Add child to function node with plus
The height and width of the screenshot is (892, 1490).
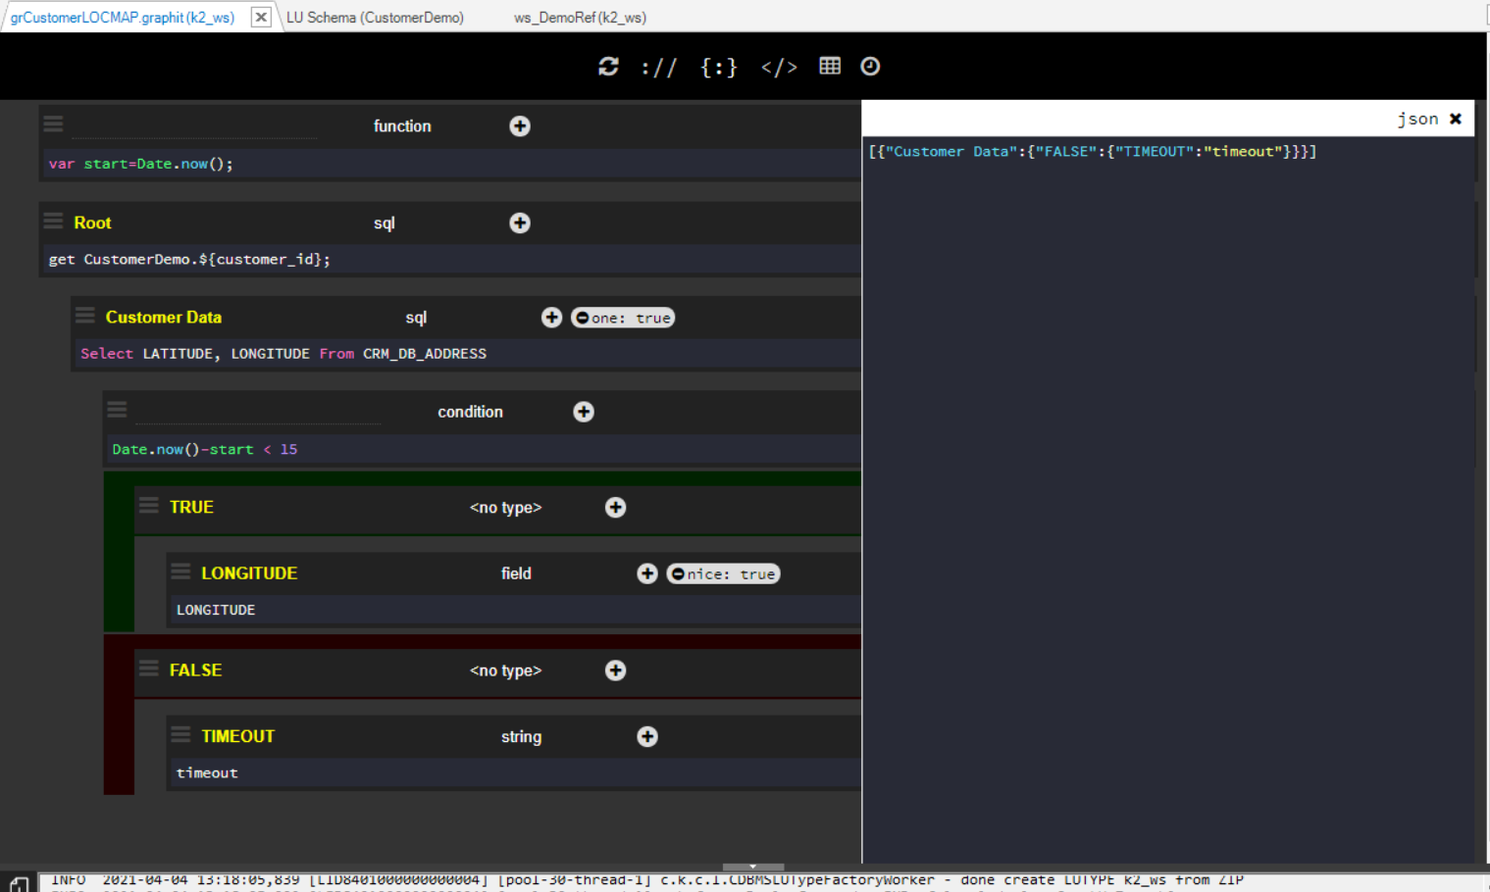point(520,125)
